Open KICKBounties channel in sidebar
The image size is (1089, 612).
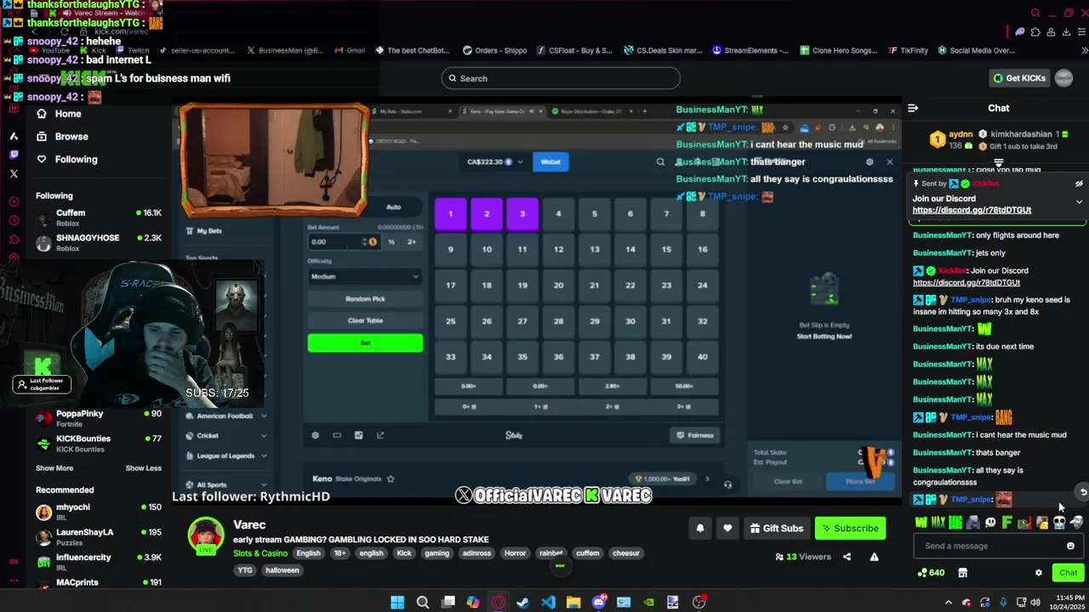98,443
